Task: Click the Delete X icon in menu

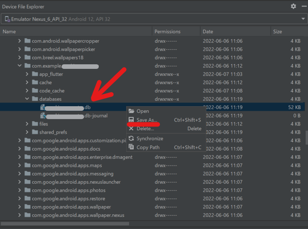Action: (131, 129)
